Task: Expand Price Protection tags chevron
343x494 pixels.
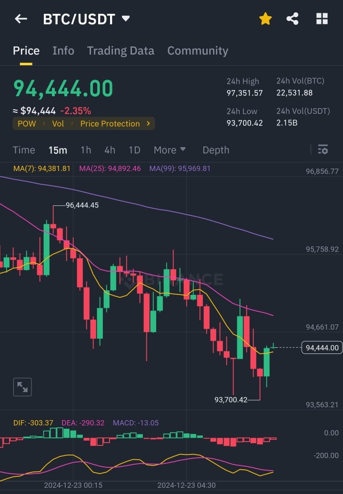Action: (148, 123)
